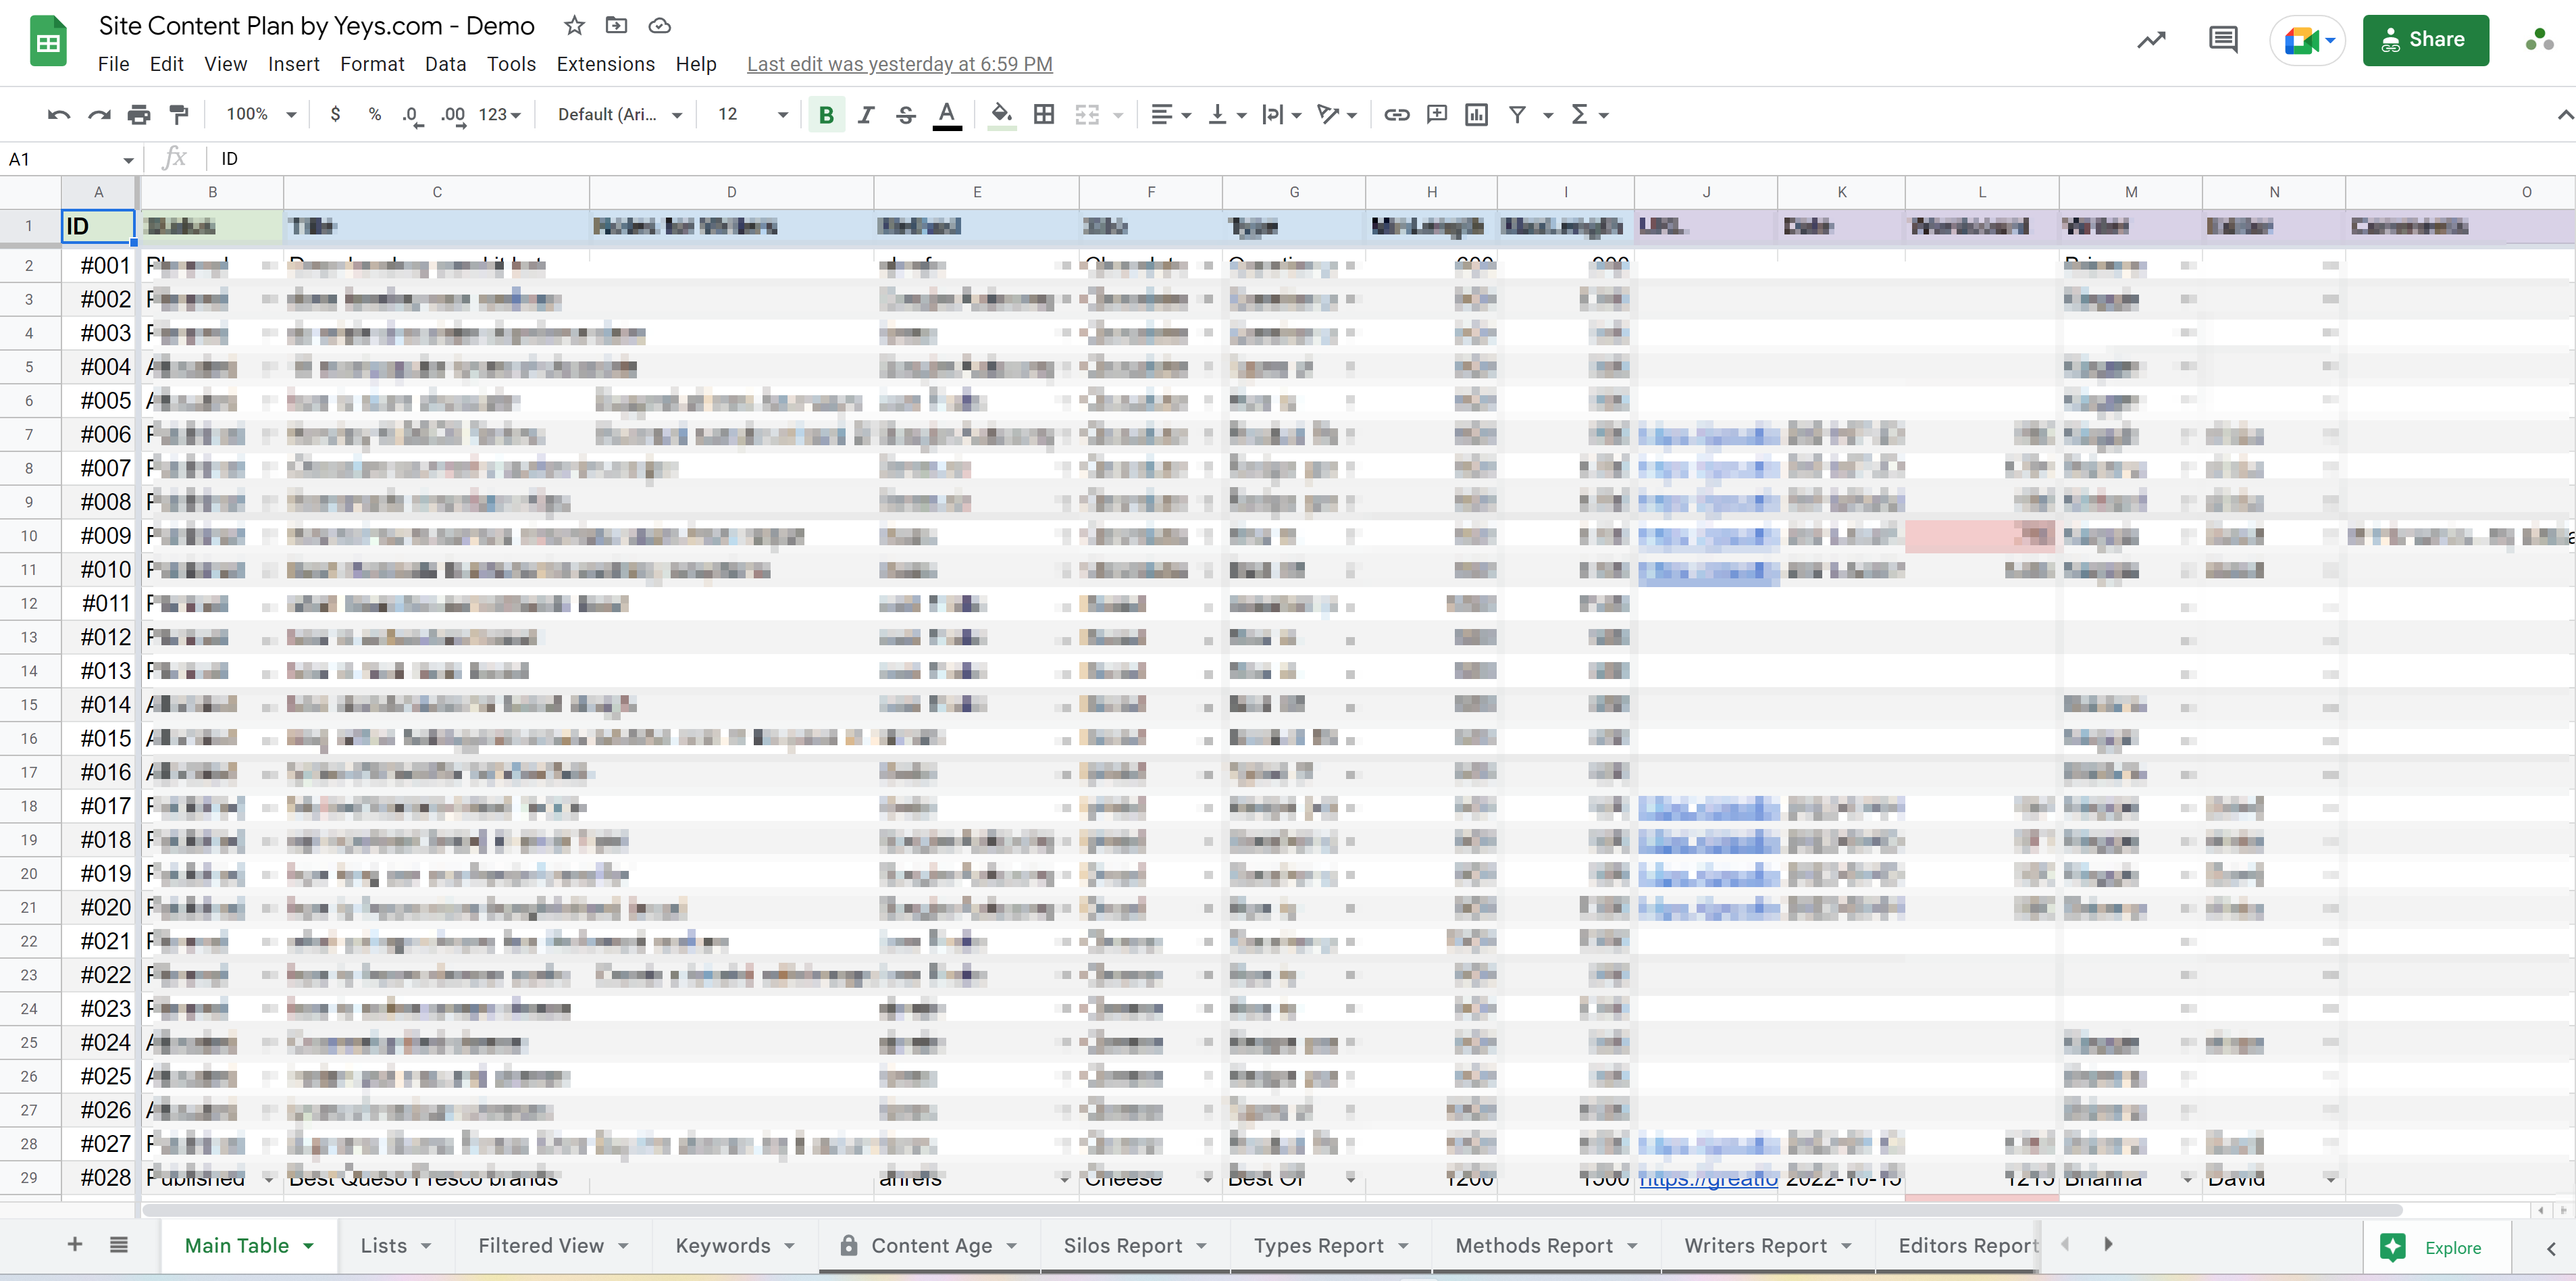Toggle Bold formatting
The width and height of the screenshot is (2576, 1281).
pos(826,115)
